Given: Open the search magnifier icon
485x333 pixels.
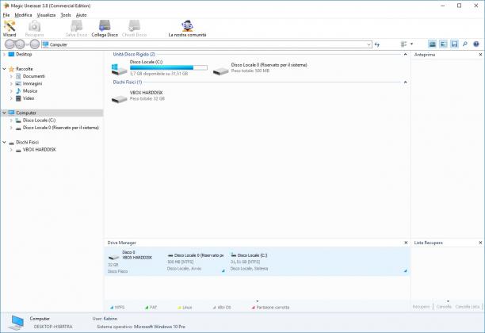Looking at the screenshot, I should click(x=465, y=44).
